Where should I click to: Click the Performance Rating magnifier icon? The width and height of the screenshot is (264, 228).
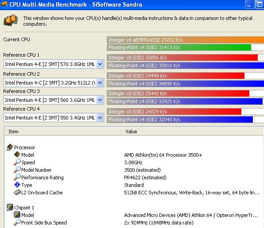pos(17,177)
